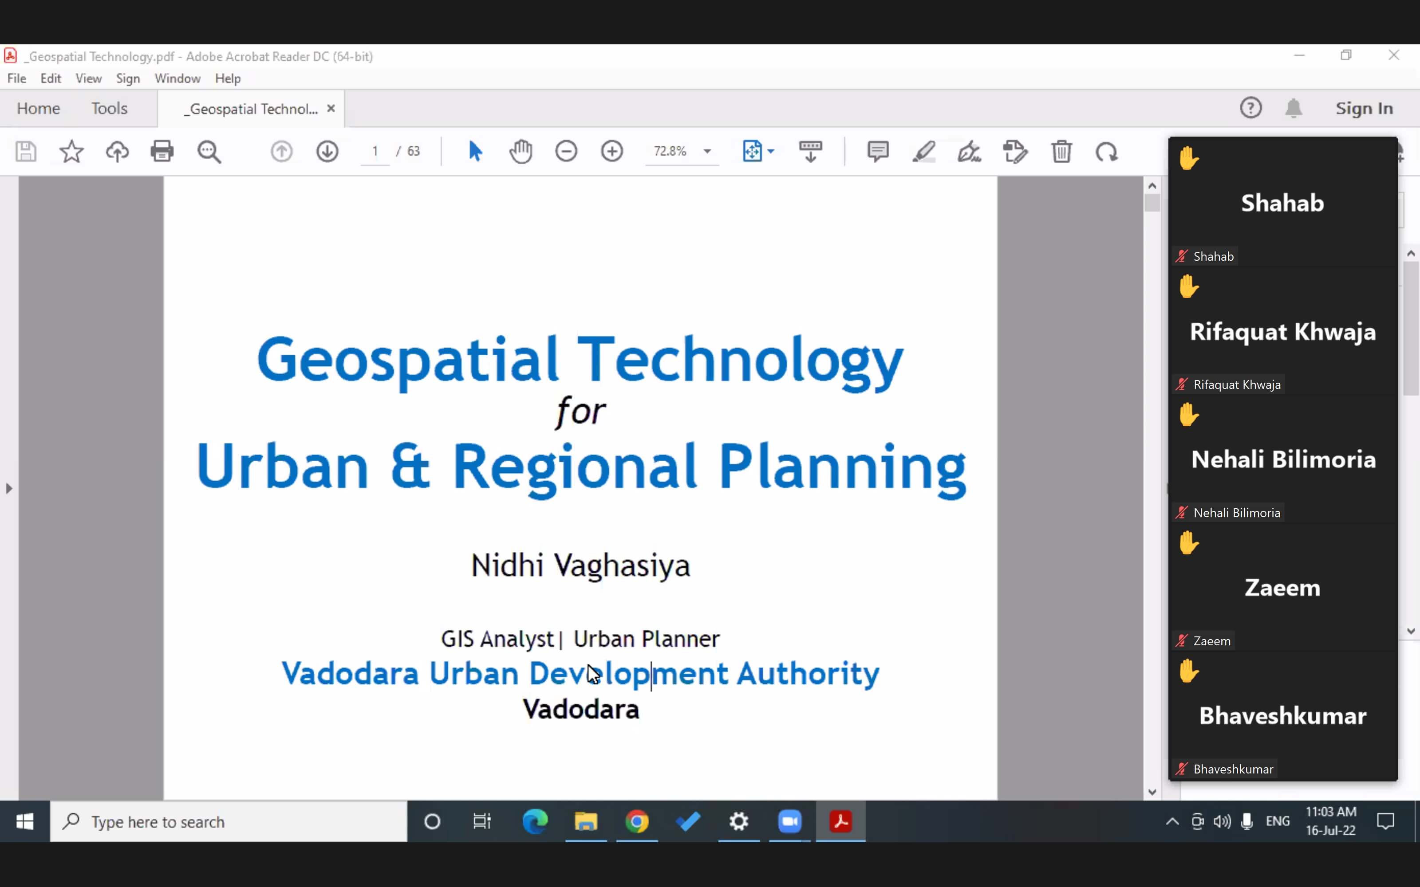Select the Highlight text pen tool
The image size is (1420, 887).
coord(923,151)
